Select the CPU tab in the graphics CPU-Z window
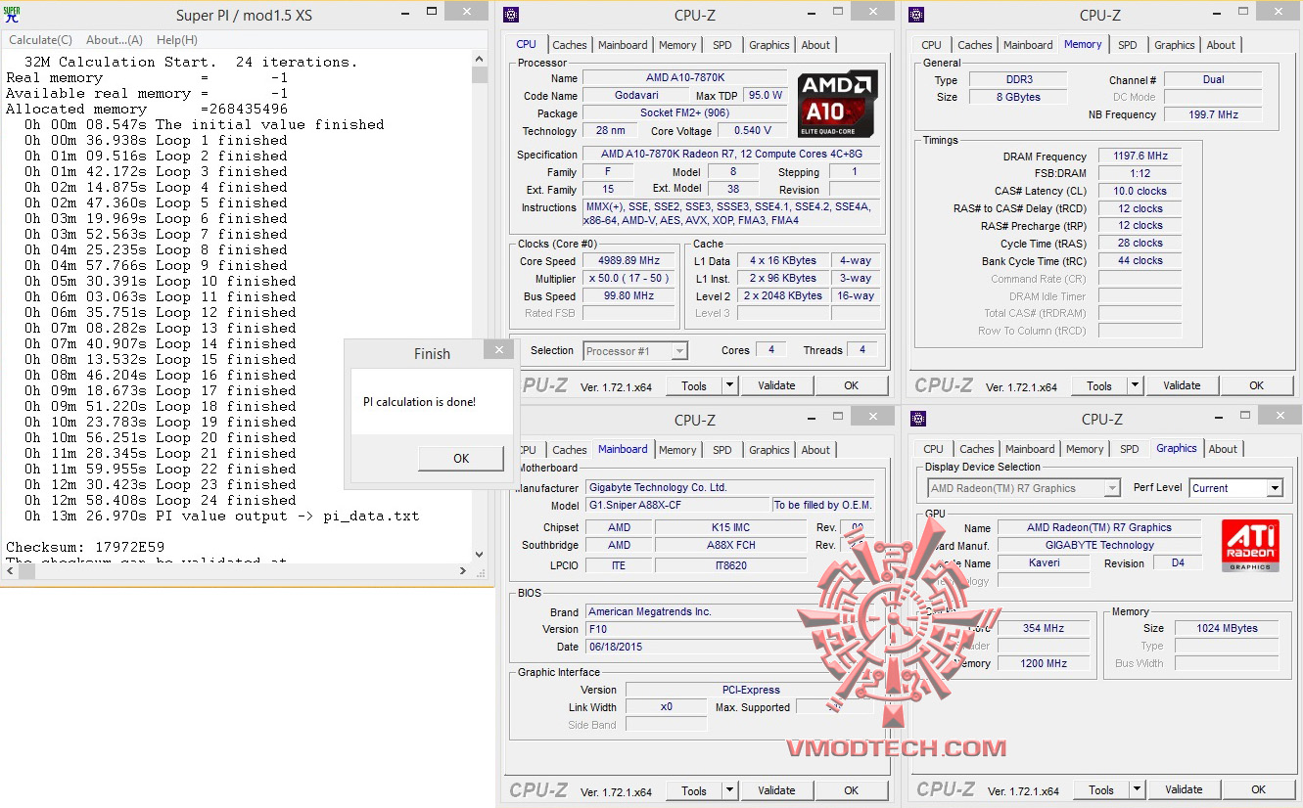This screenshot has width=1303, height=808. point(934,449)
